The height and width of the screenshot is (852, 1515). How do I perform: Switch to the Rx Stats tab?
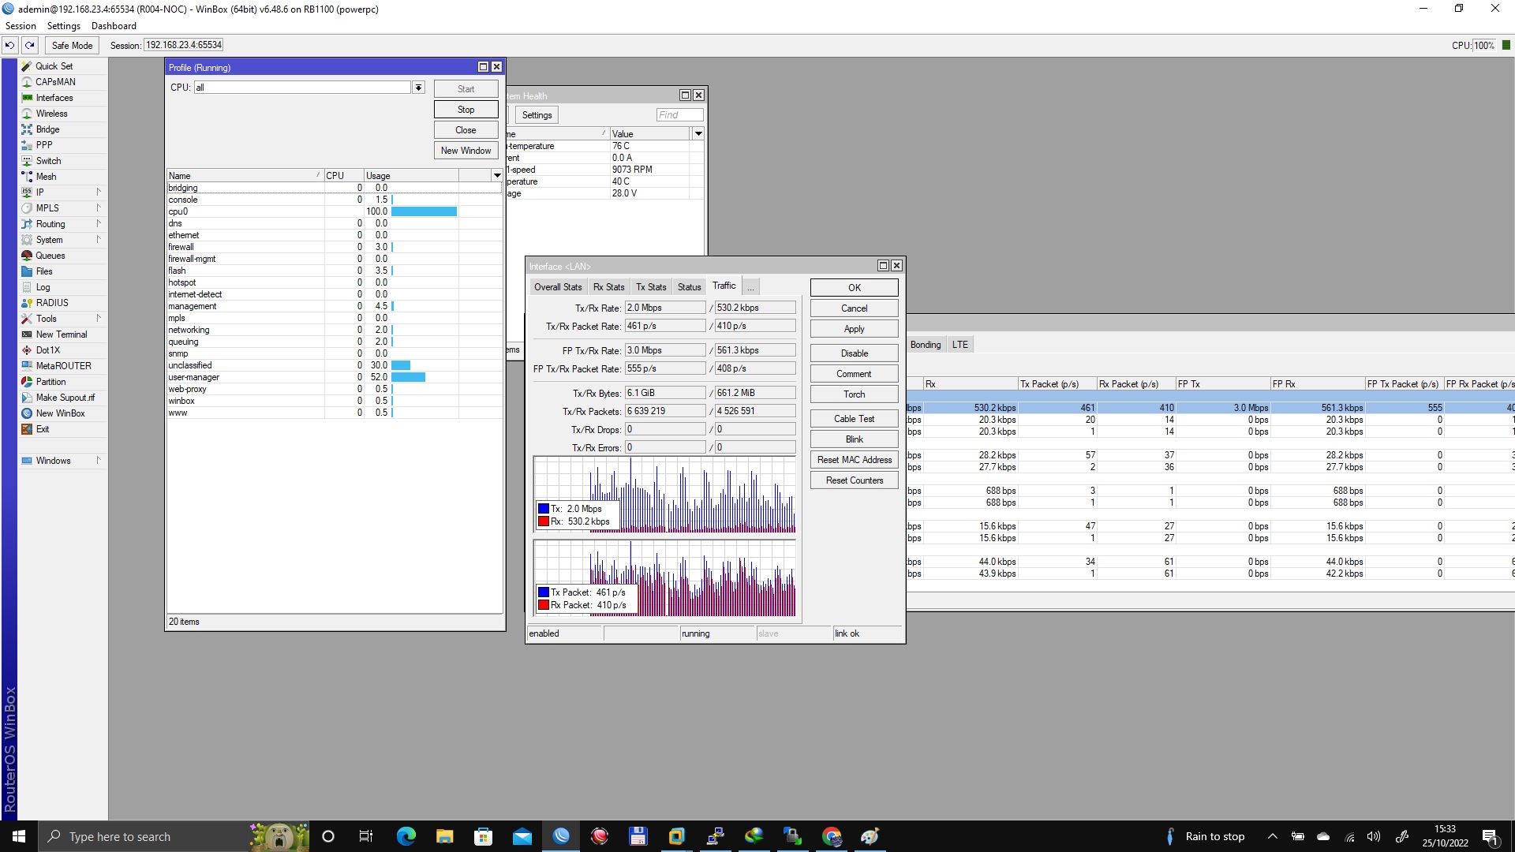608,287
